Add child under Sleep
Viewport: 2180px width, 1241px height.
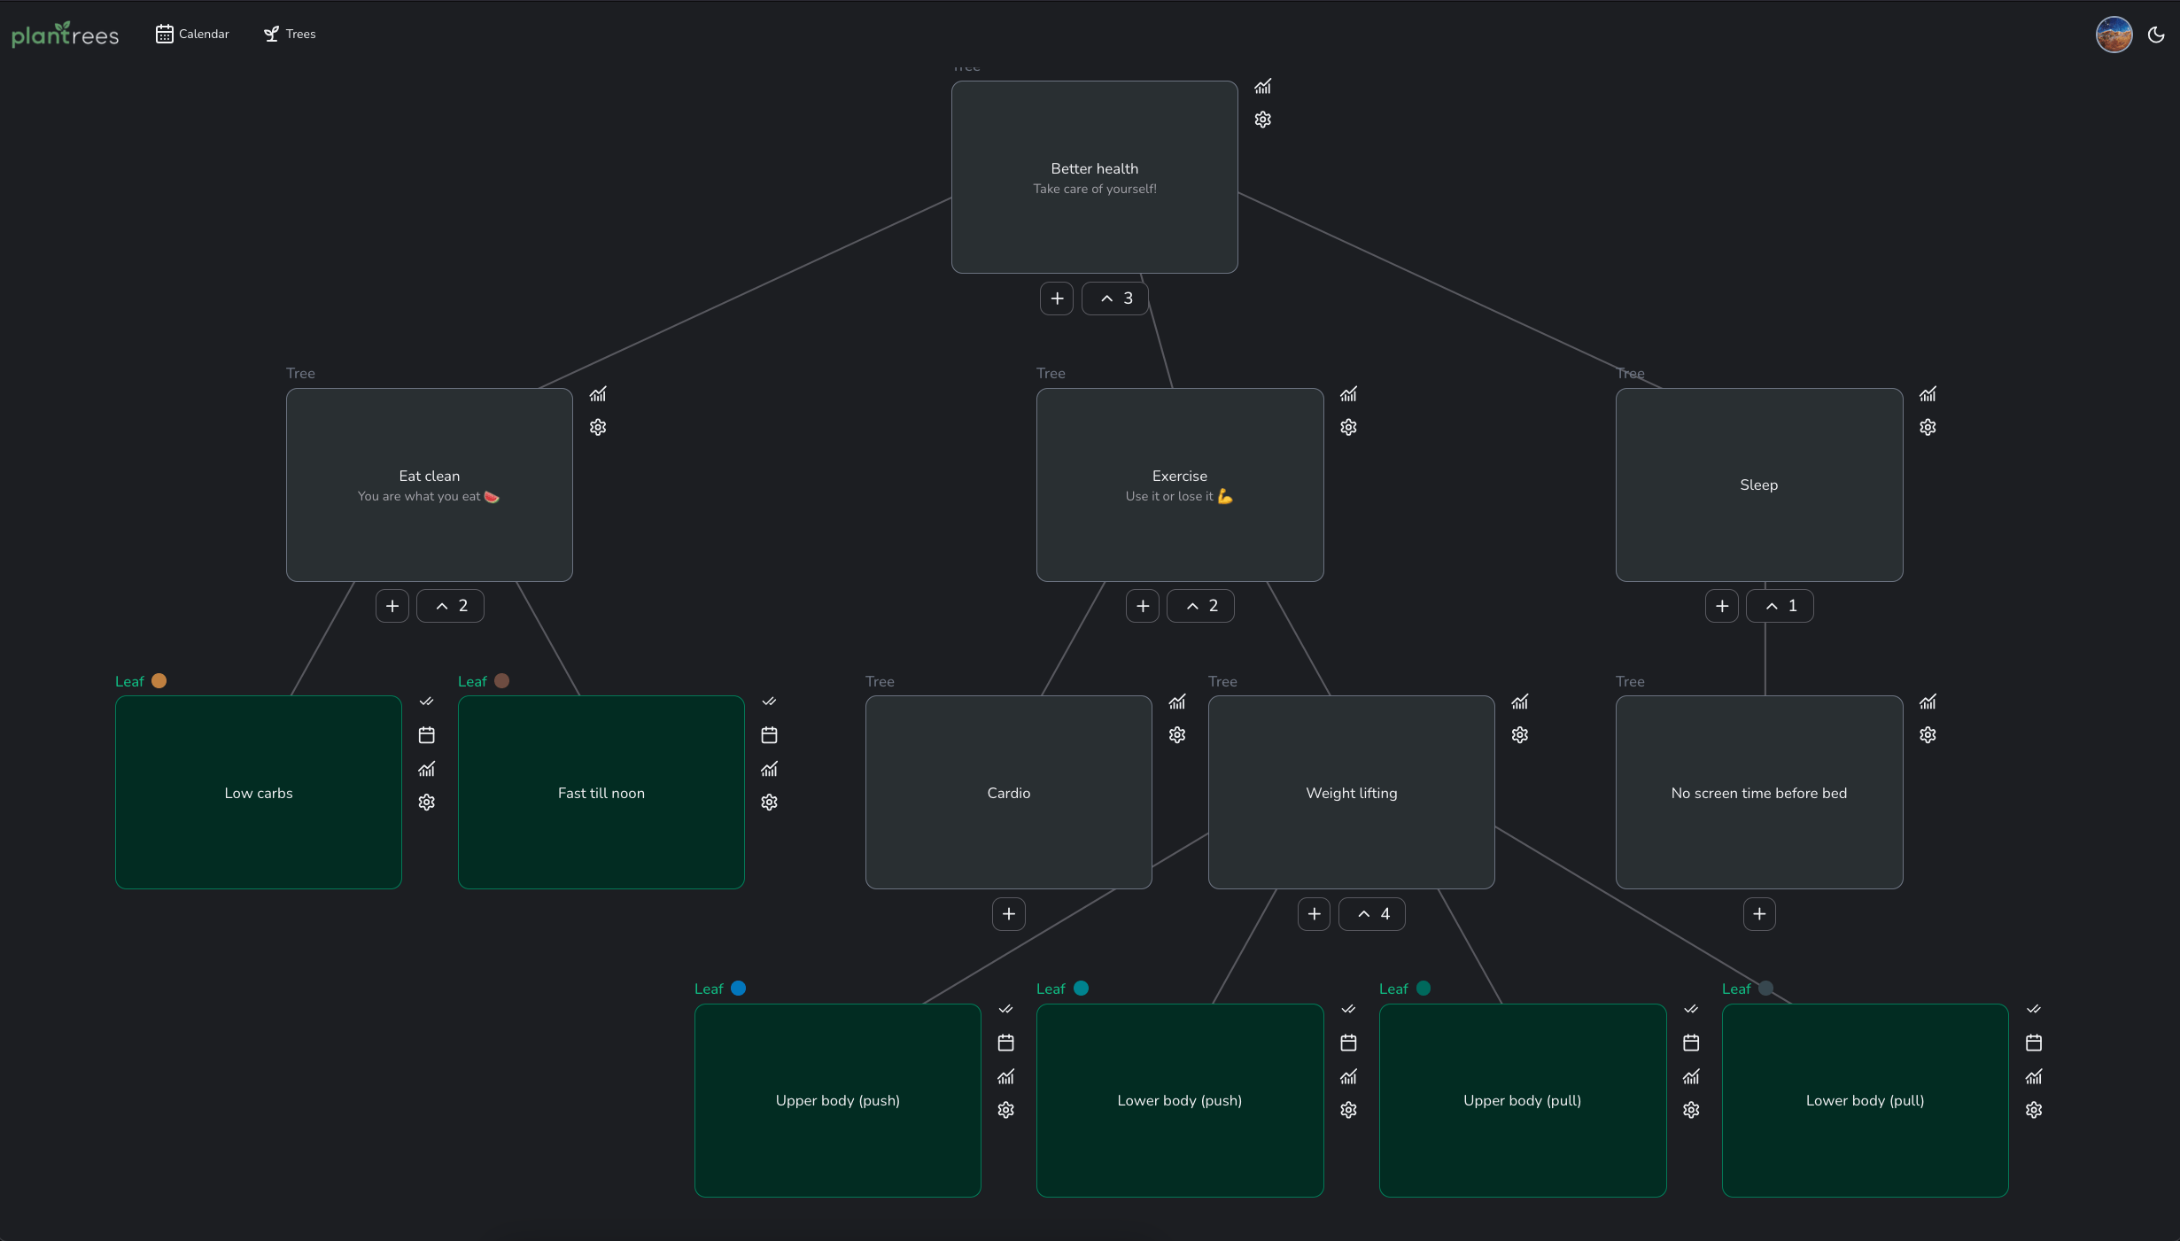[1722, 606]
